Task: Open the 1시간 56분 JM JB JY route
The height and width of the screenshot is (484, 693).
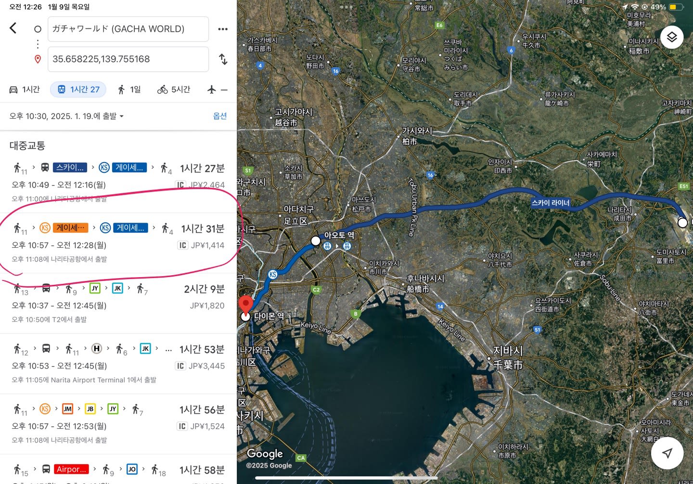Action: 118,424
